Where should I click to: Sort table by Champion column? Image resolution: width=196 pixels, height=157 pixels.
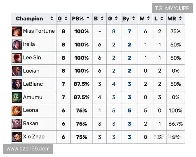(33, 19)
